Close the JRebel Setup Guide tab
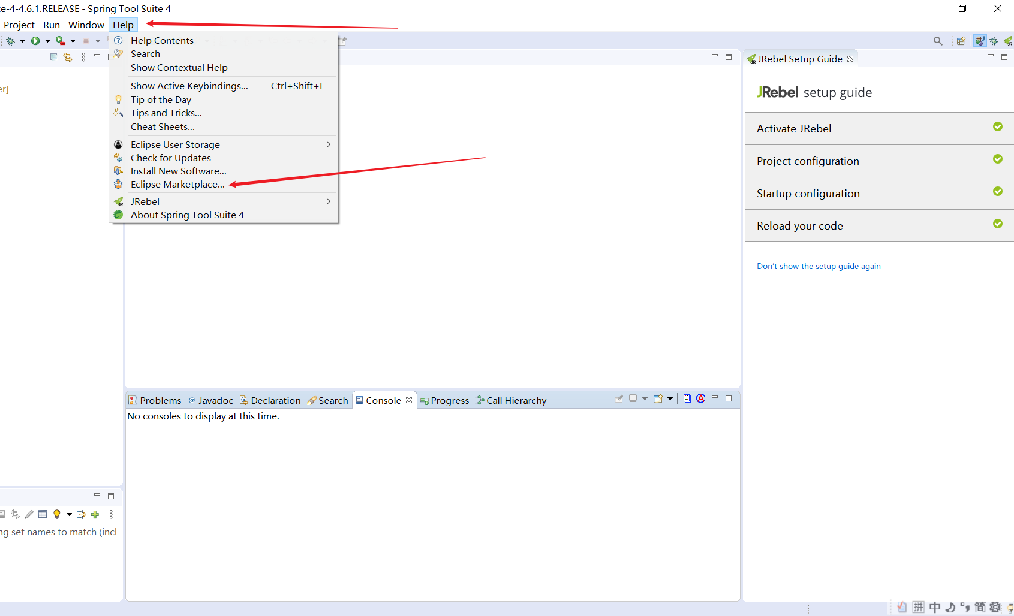 (850, 59)
